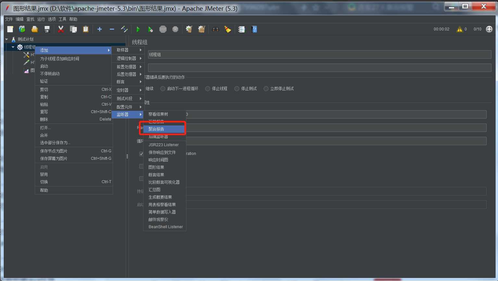Click the thread group name input field
This screenshot has width=498, height=281.
[319, 54]
